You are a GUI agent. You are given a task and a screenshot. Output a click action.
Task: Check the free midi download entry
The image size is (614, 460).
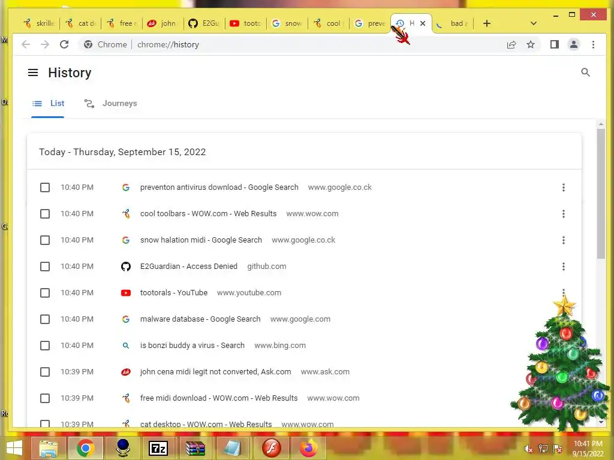pos(45,398)
